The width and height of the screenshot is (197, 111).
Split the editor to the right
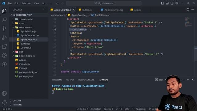(x=188, y=10)
